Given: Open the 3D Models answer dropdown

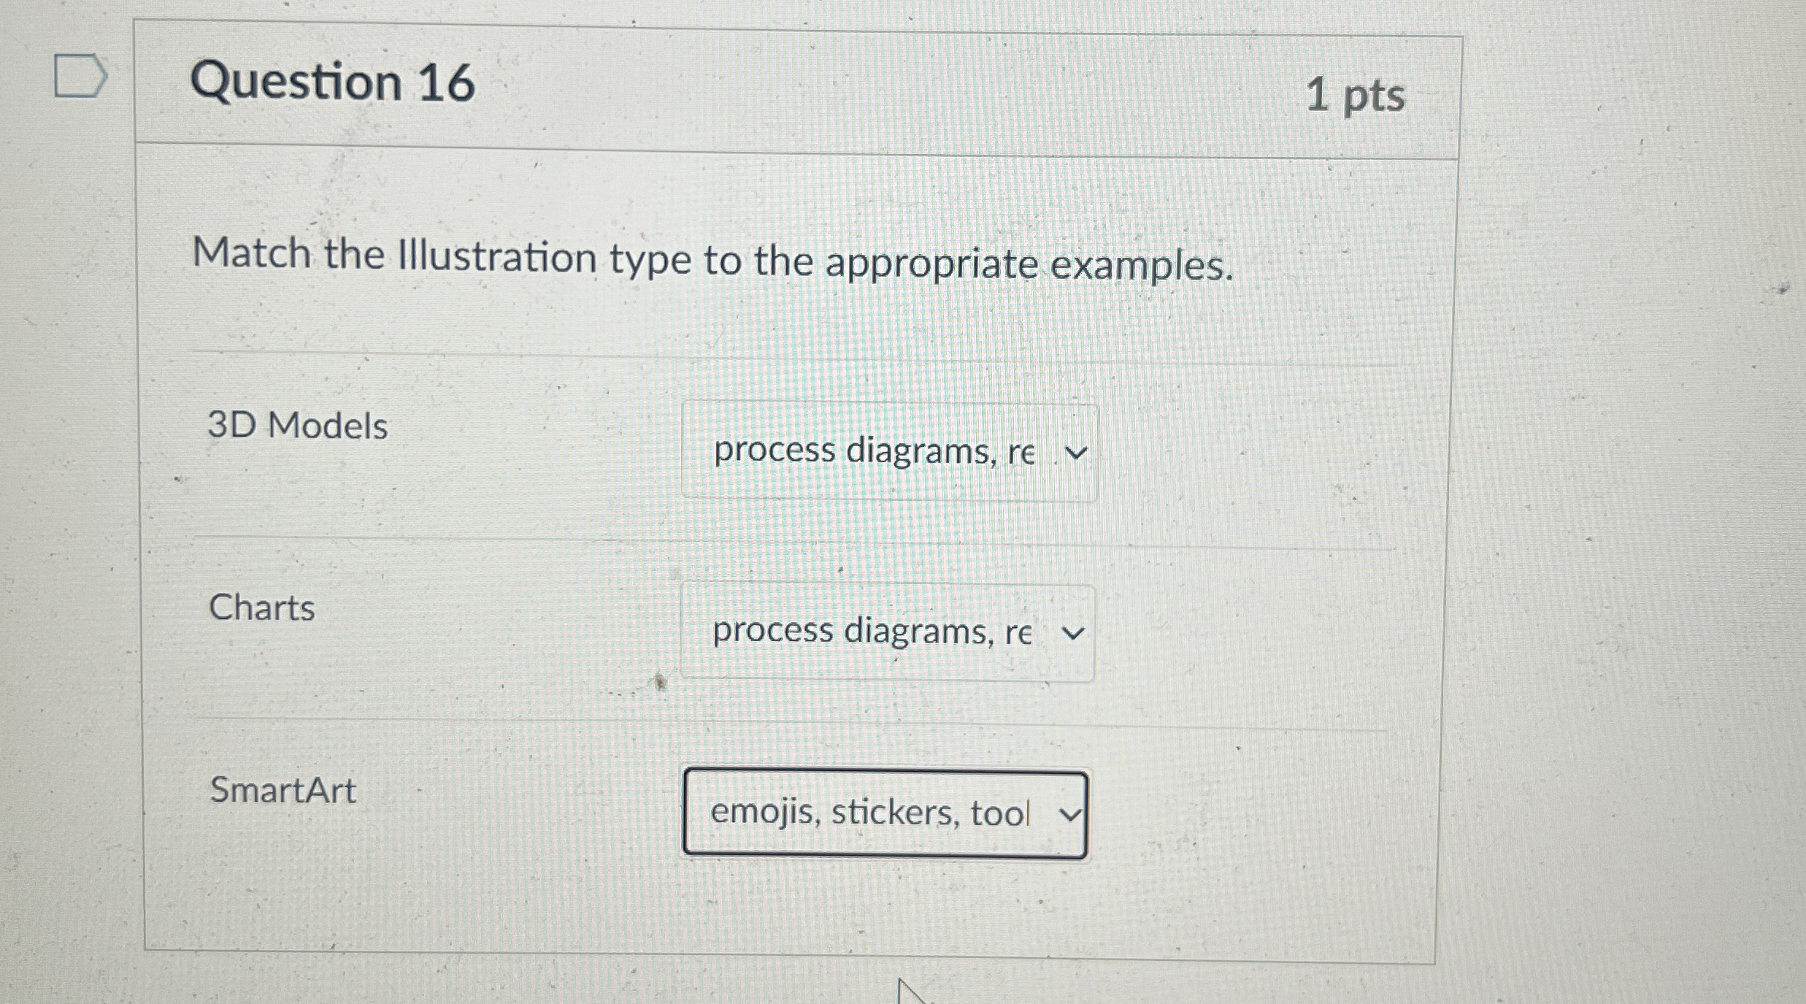Looking at the screenshot, I should coord(888,451).
